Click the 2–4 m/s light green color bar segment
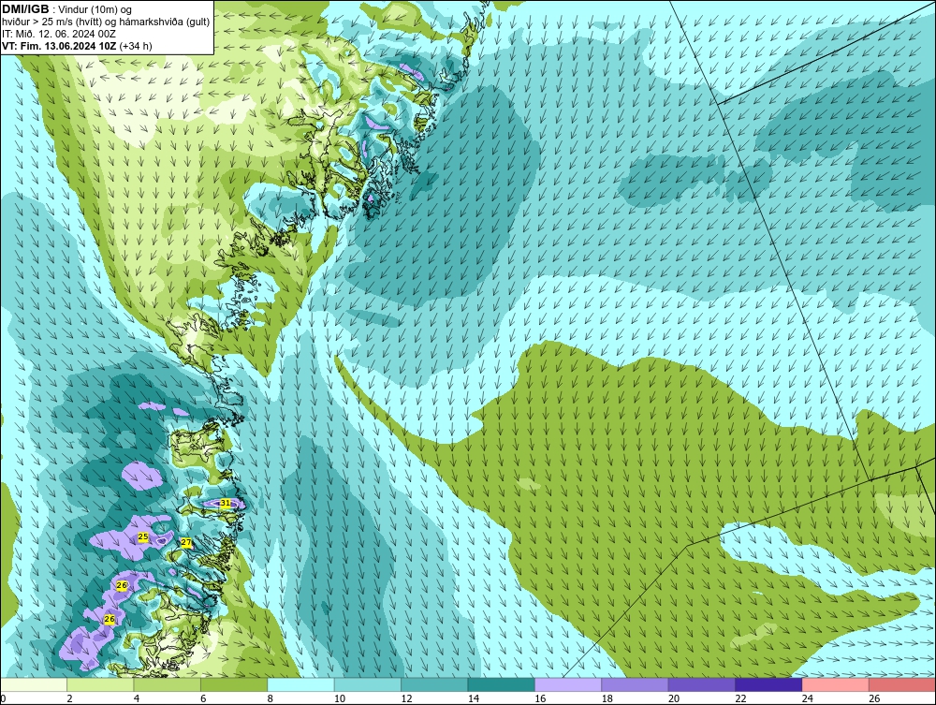 click(100, 684)
